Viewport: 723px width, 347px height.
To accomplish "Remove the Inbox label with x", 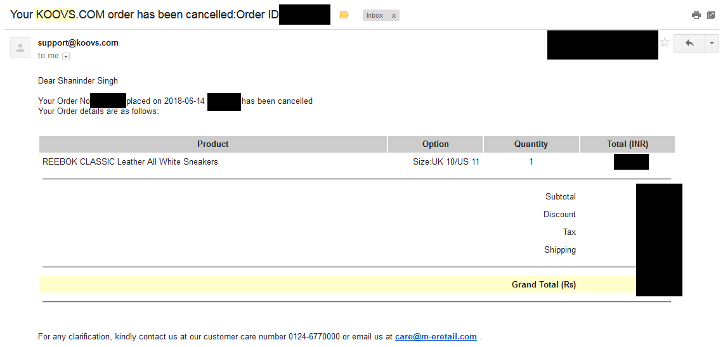I will [x=393, y=15].
